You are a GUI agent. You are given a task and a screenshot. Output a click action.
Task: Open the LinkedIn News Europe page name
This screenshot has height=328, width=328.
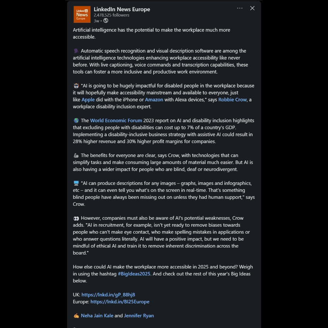(122, 9)
